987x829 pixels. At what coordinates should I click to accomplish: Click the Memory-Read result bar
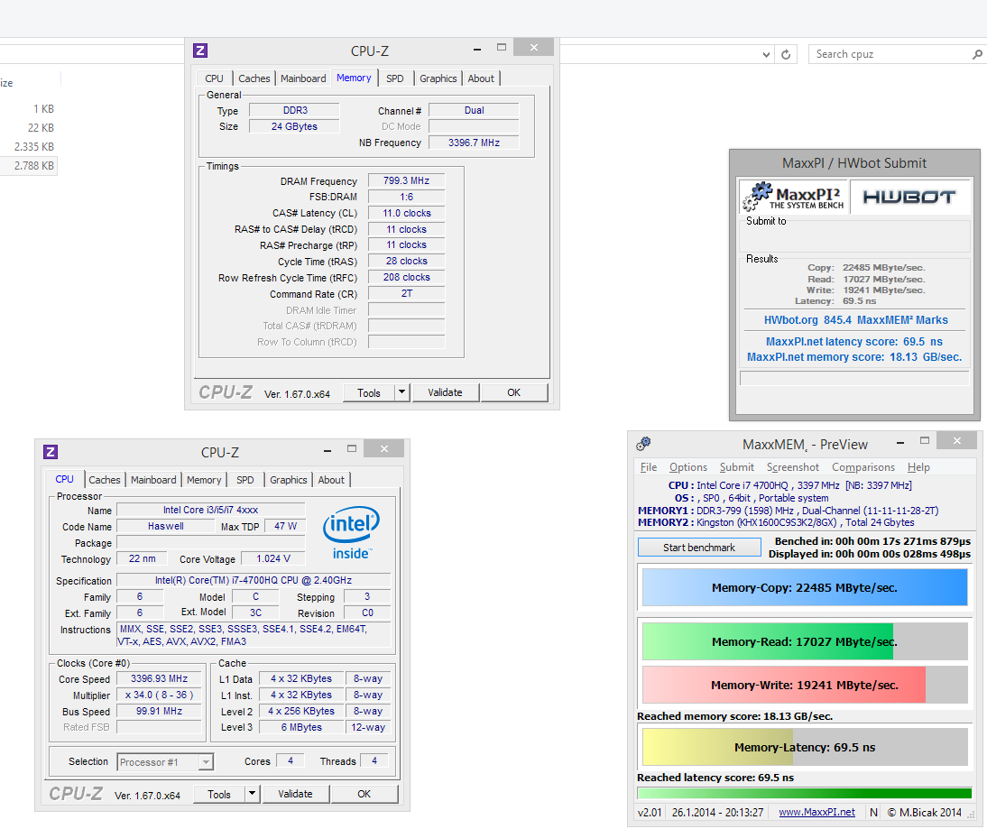[x=805, y=641]
